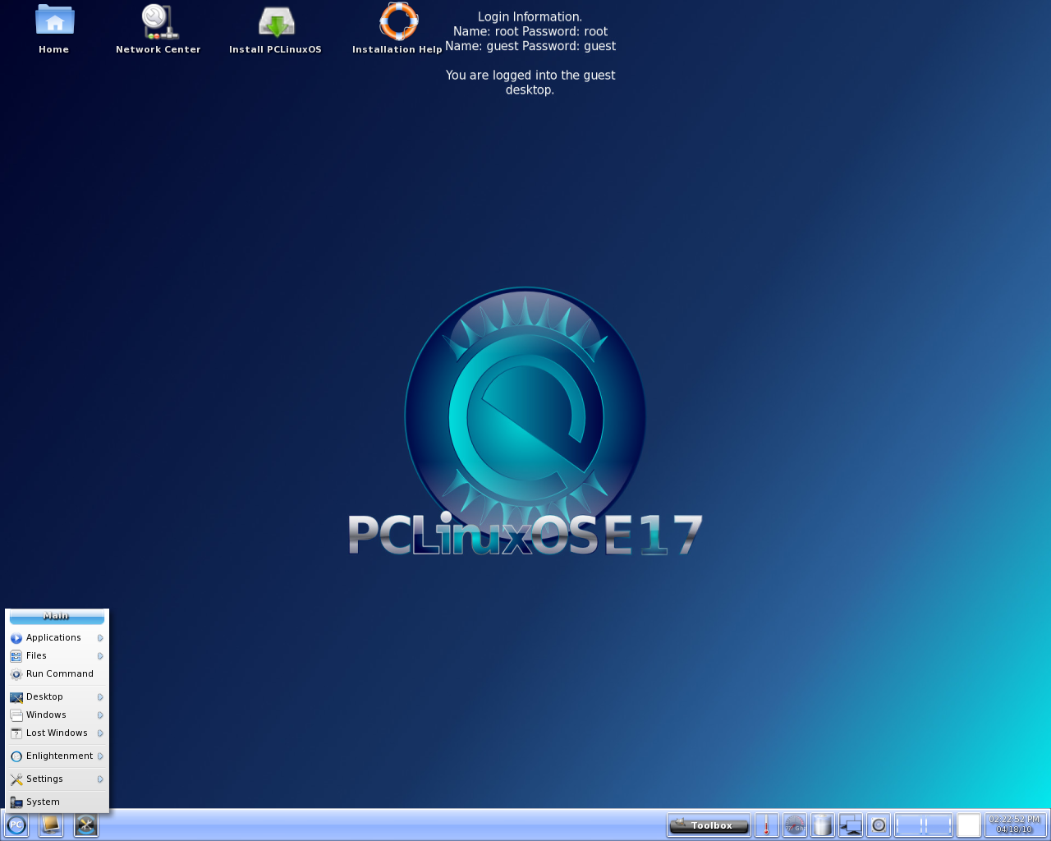Image resolution: width=1051 pixels, height=841 pixels.
Task: Expand the Lost Windows submenu arrow
Action: point(100,733)
